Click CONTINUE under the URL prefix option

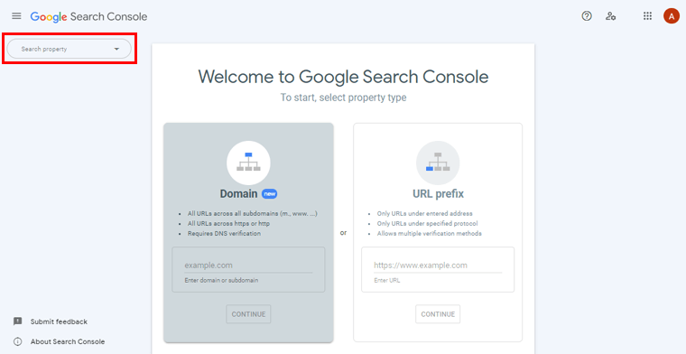[x=438, y=314]
